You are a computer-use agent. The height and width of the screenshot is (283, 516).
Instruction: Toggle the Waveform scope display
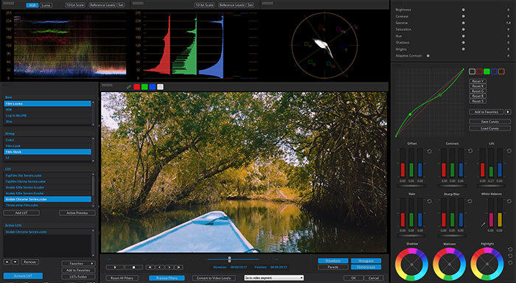pyautogui.click(x=333, y=261)
